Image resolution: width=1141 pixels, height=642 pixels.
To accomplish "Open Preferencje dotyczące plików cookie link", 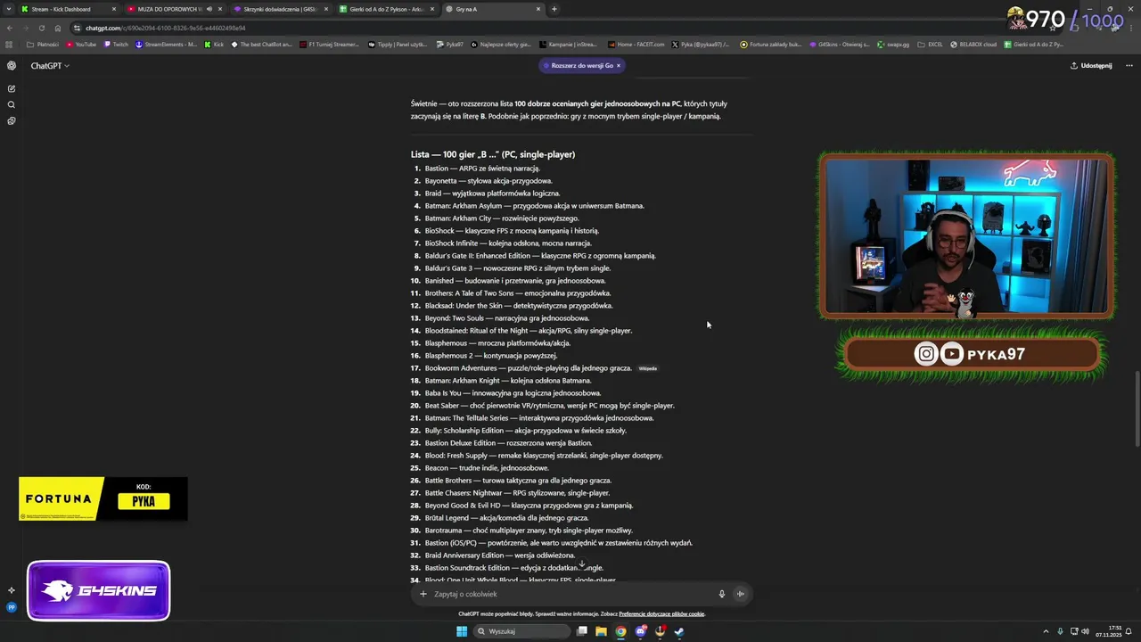I will 661,613.
